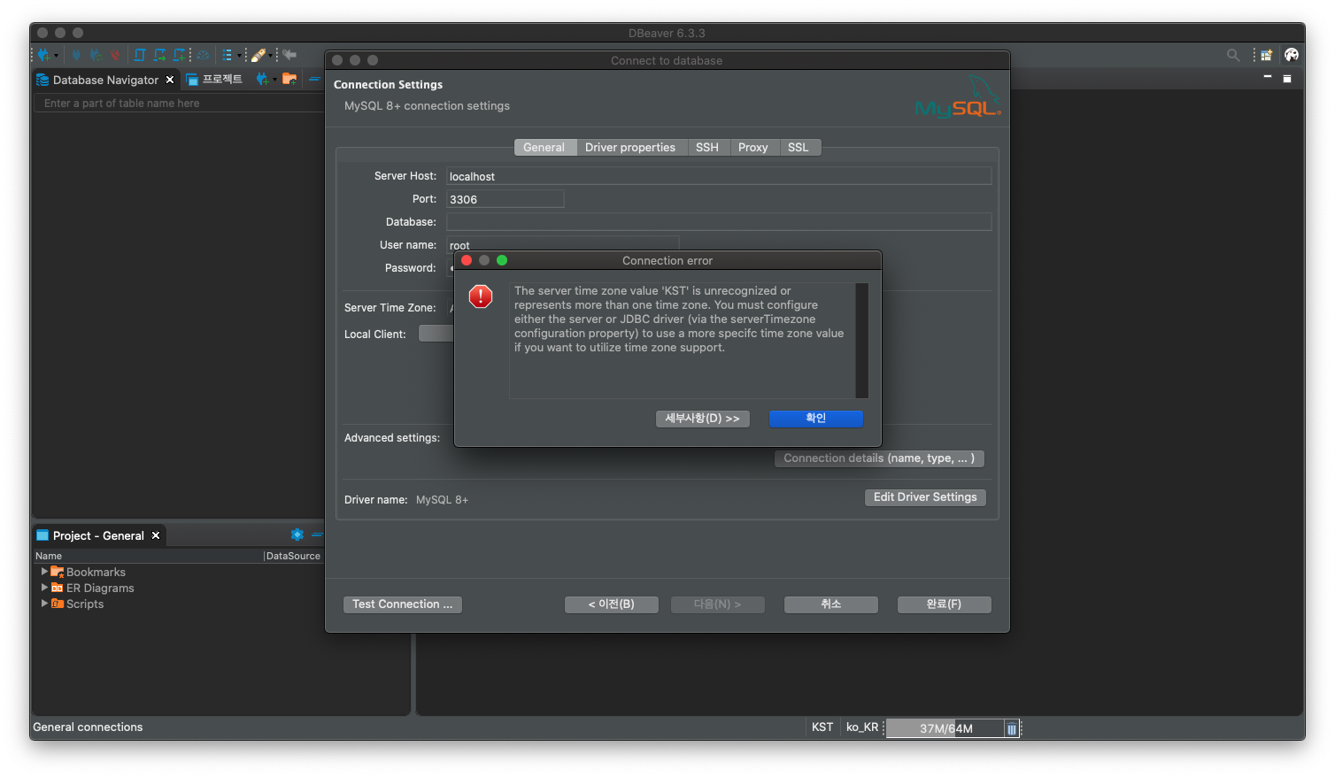Expand the ER Diagrams tree node
1335x777 pixels.
pos(44,588)
